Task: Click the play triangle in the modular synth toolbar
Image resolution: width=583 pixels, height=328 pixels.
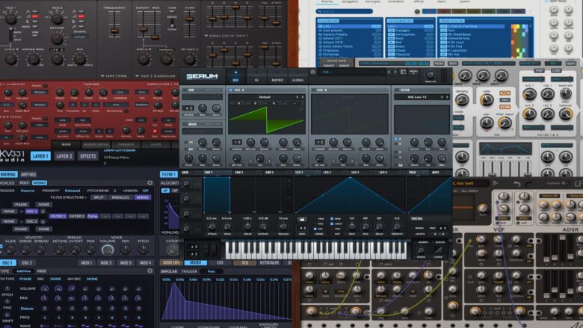Action: tap(496, 183)
